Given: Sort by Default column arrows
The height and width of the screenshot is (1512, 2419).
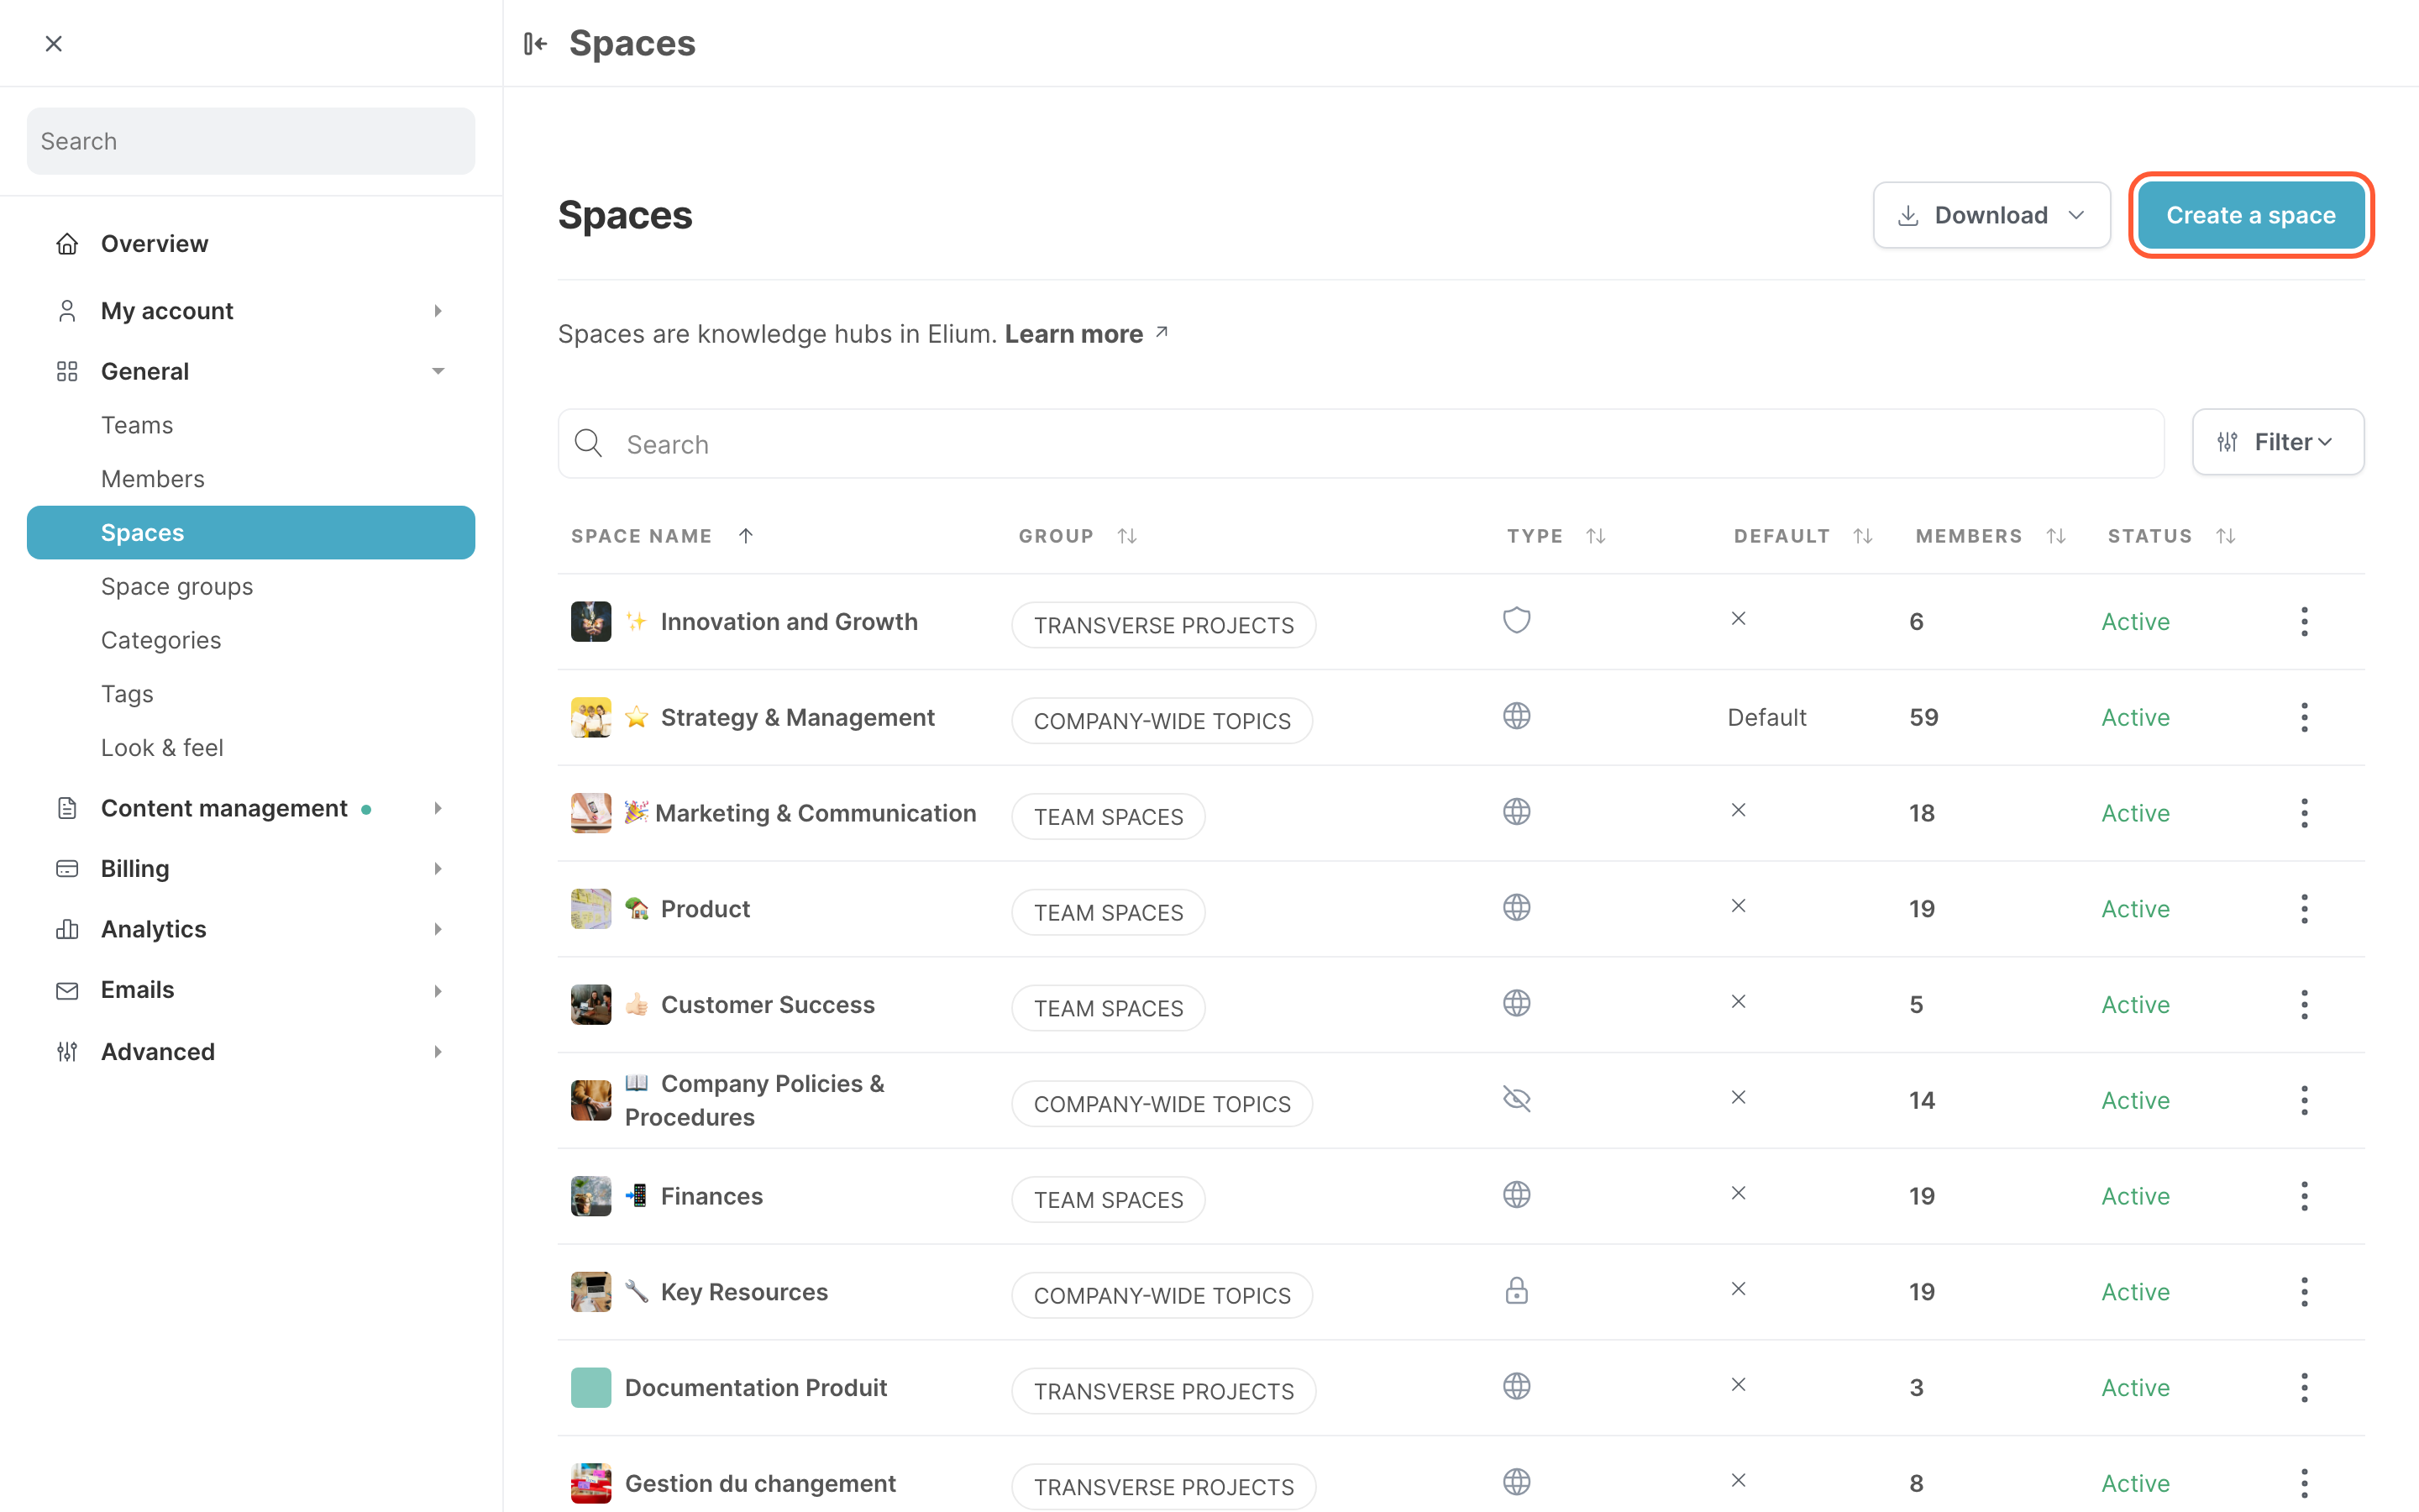Looking at the screenshot, I should pyautogui.click(x=1863, y=536).
